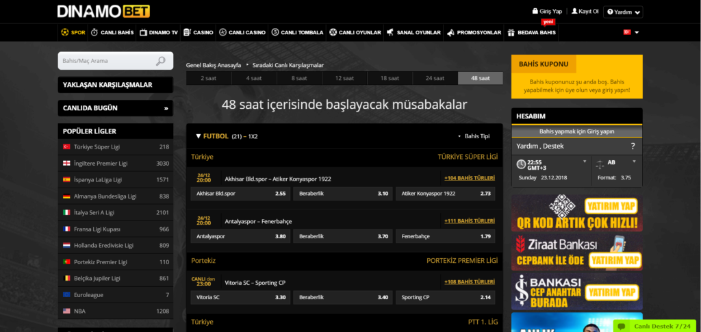Expand the Yaklaşan Karşılaşmalar panel
Viewport: 701px width, 332px height.
click(x=115, y=85)
